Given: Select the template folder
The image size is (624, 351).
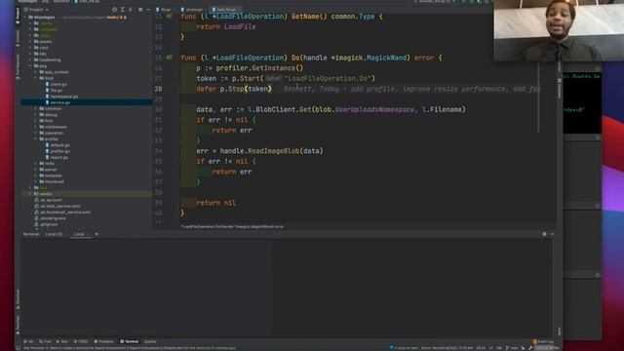Looking at the screenshot, I should coord(51,175).
